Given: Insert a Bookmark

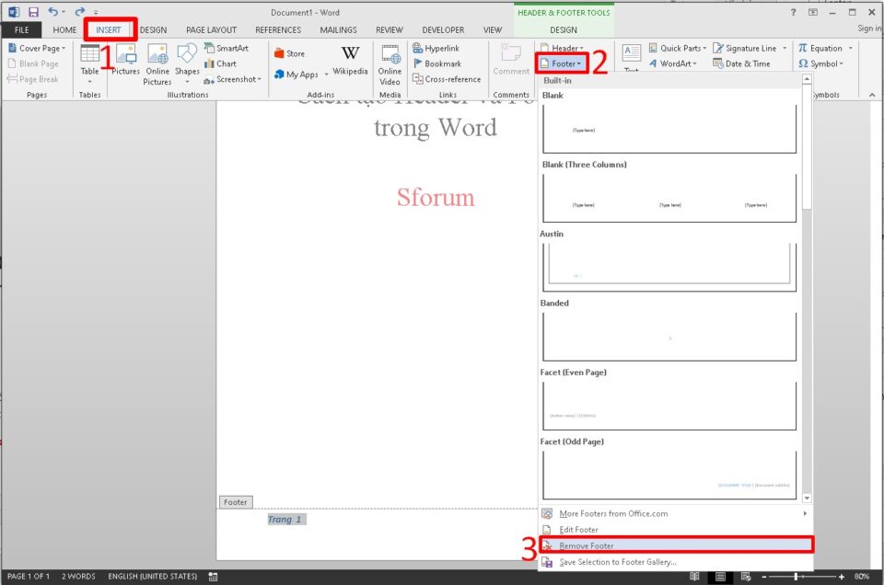Looking at the screenshot, I should click(434, 63).
